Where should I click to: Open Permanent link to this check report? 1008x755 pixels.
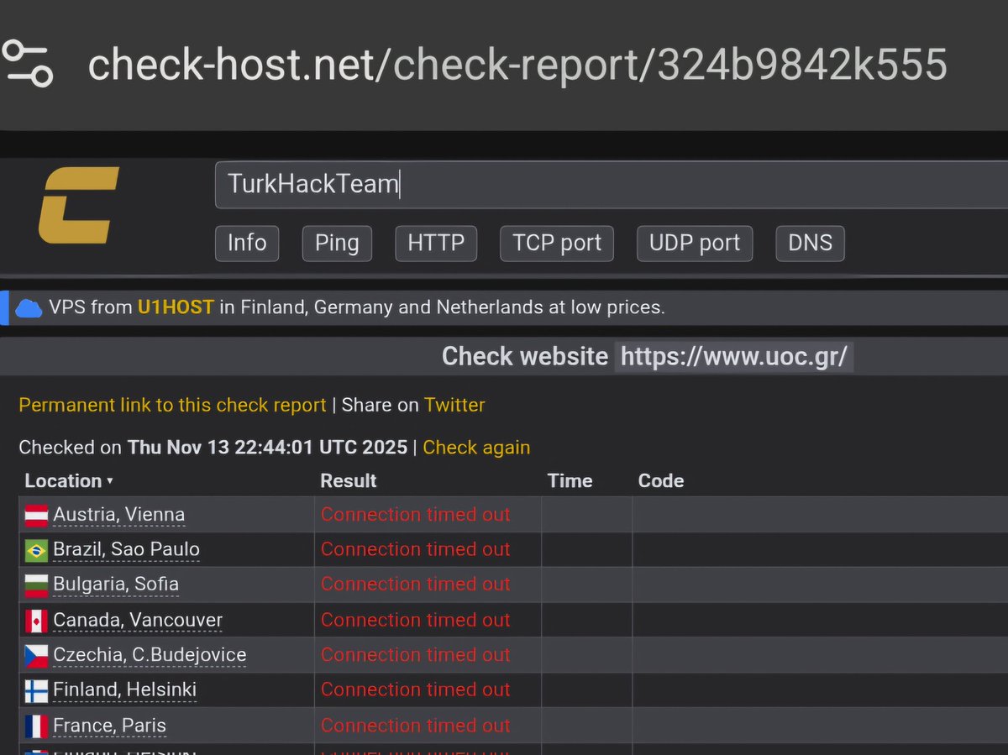[x=172, y=406]
